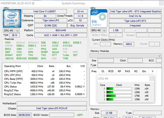Click the SSE4.2 feature label
This screenshot has width=164, height=118.
point(32,46)
